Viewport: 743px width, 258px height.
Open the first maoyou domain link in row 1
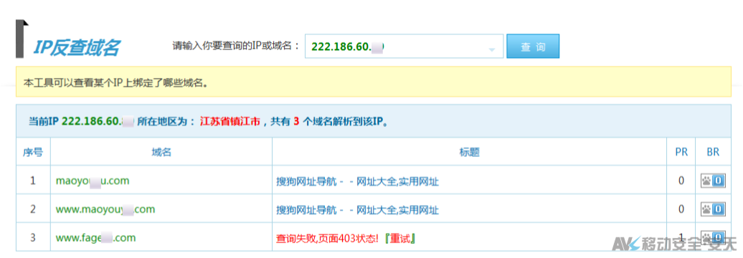coord(93,181)
